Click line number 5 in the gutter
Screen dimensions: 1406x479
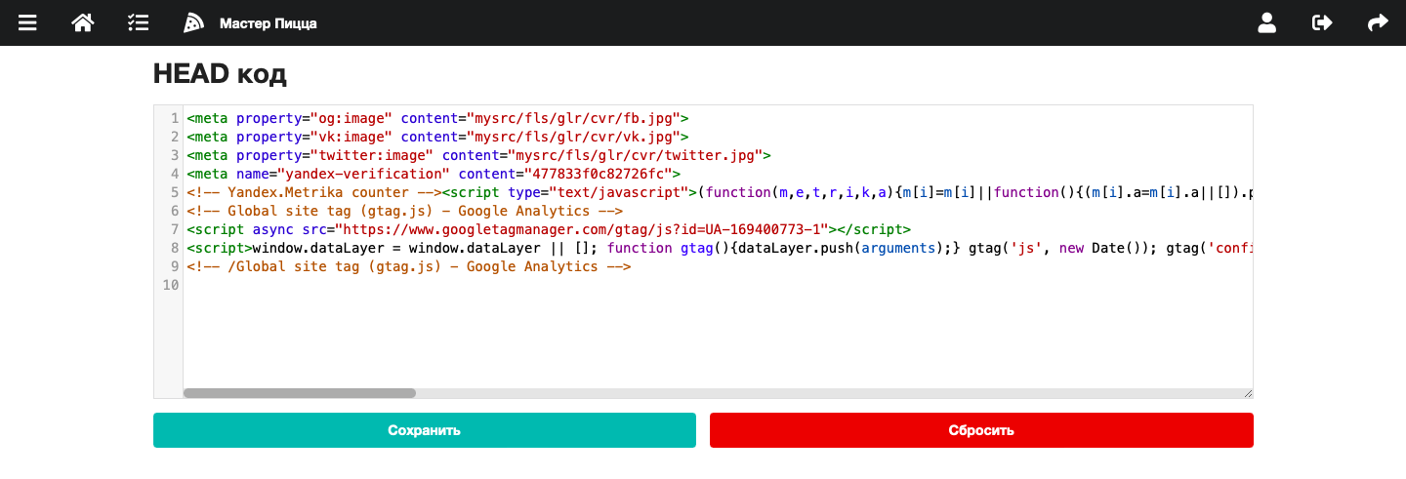174,192
